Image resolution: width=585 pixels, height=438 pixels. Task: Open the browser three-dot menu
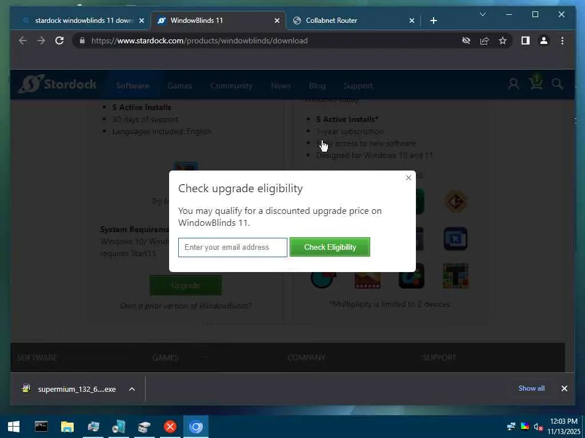[x=562, y=40]
